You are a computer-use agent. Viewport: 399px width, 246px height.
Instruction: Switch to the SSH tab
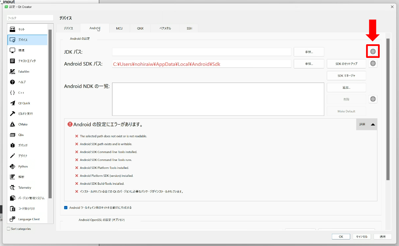tap(189, 28)
